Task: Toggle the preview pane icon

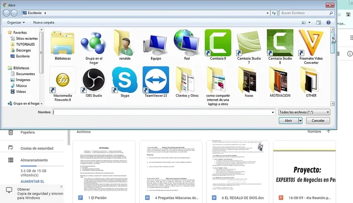Action: click(x=319, y=23)
